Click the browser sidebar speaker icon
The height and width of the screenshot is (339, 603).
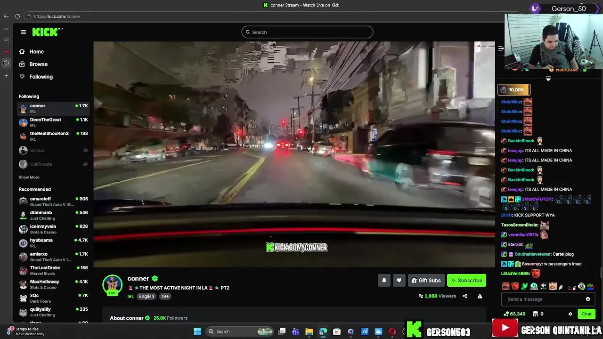[6, 63]
